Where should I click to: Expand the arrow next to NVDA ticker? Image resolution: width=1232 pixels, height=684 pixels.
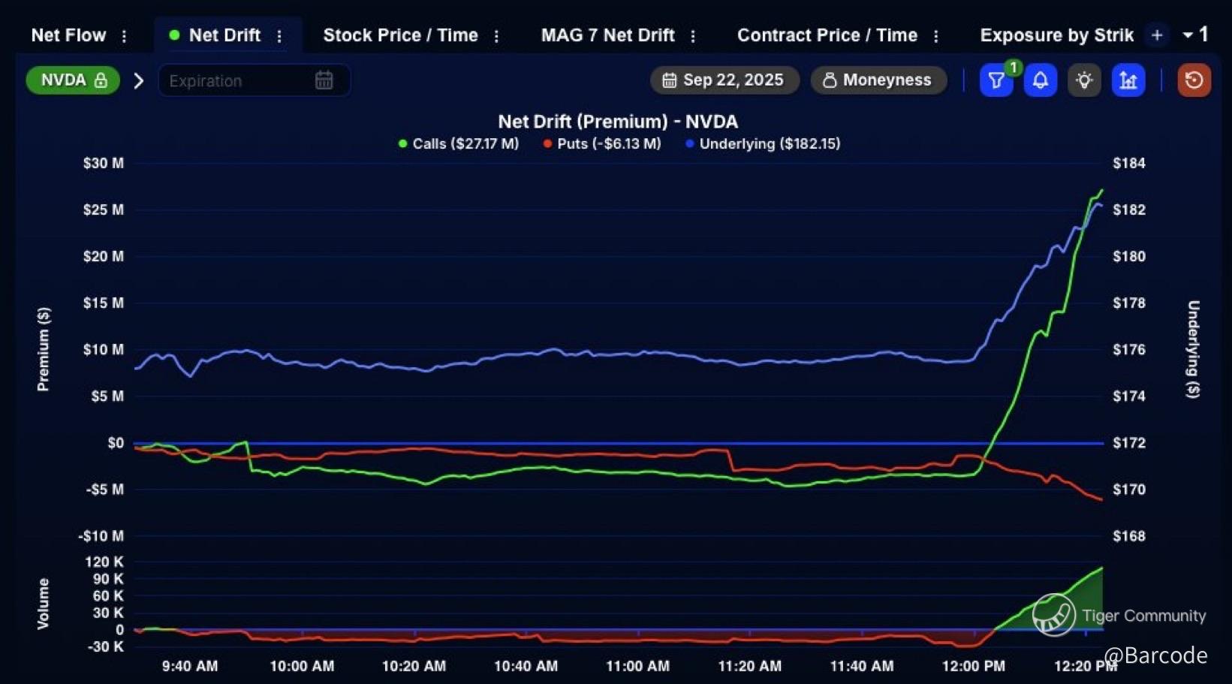click(x=138, y=80)
